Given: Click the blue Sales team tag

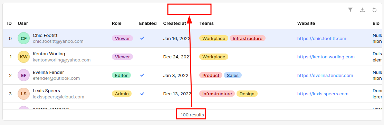Looking at the screenshot, I should [233, 75].
